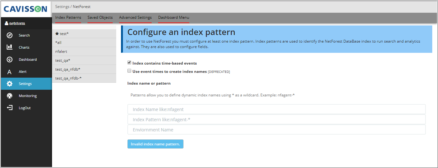Image resolution: width=438 pixels, height=168 pixels.
Task: Click the LogOut arrow icon
Action: point(10,108)
